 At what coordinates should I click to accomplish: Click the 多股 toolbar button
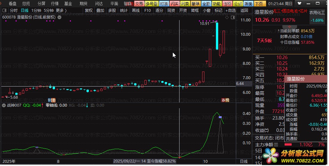click(x=112, y=11)
